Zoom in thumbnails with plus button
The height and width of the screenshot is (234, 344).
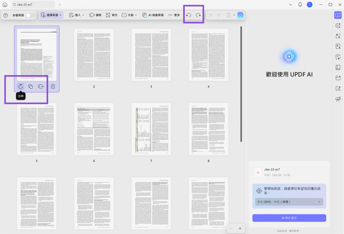[x=240, y=229]
